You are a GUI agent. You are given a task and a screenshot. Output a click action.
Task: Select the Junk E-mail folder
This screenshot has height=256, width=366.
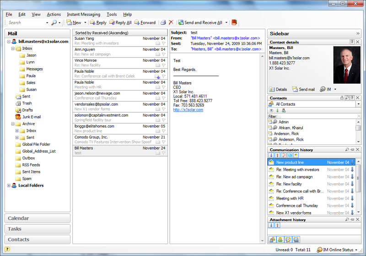click(x=31, y=117)
